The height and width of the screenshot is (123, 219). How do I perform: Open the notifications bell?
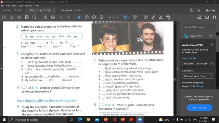198,11
